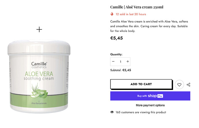Click the €5,45 product price
Screen dimensions: 199x128
pos(117,38)
